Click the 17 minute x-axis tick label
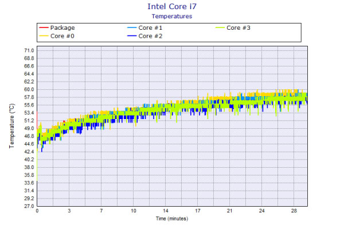344x229 pixels. (x=198, y=211)
